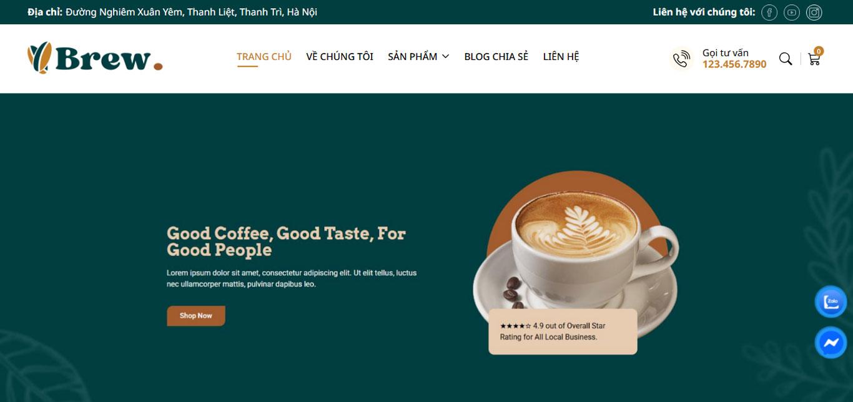The image size is (853, 402).
Task: Click the Shop Now button
Action: pos(196,316)
